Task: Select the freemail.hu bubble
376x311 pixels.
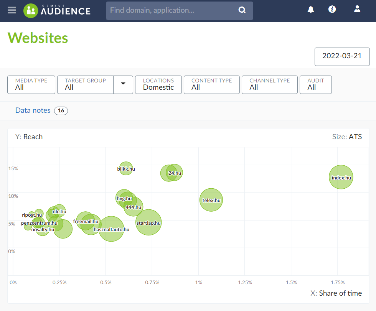Action: pyautogui.click(x=85, y=221)
